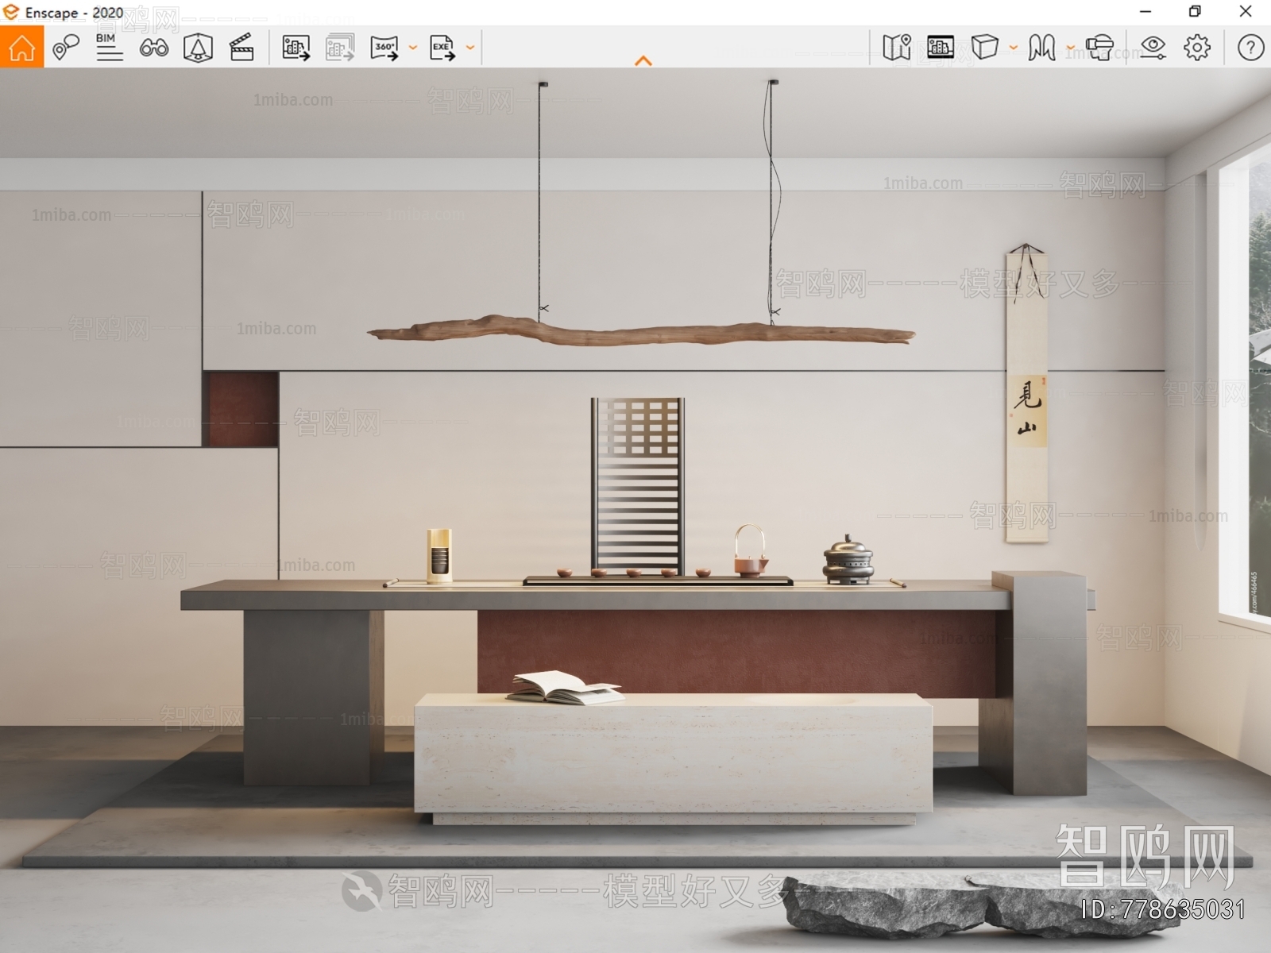Enable the VR headset mode

[1099, 48]
